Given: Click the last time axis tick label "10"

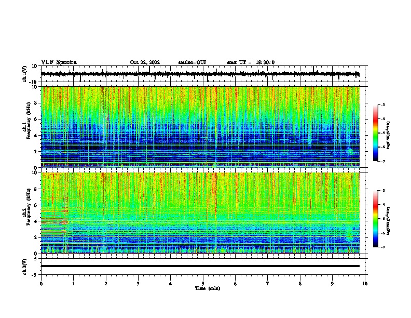Looking at the screenshot, I should (365, 284).
